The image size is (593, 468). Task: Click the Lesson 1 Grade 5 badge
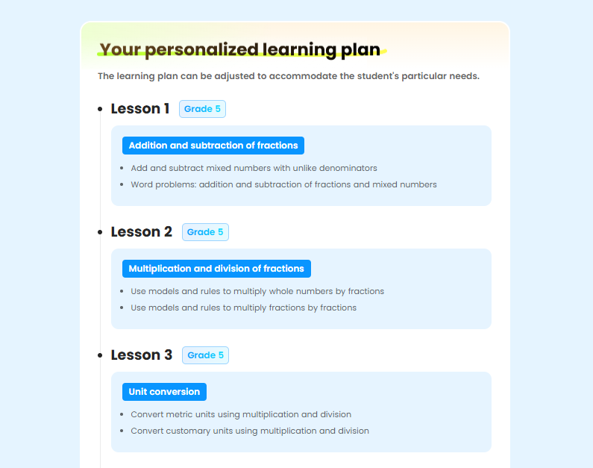(x=202, y=109)
